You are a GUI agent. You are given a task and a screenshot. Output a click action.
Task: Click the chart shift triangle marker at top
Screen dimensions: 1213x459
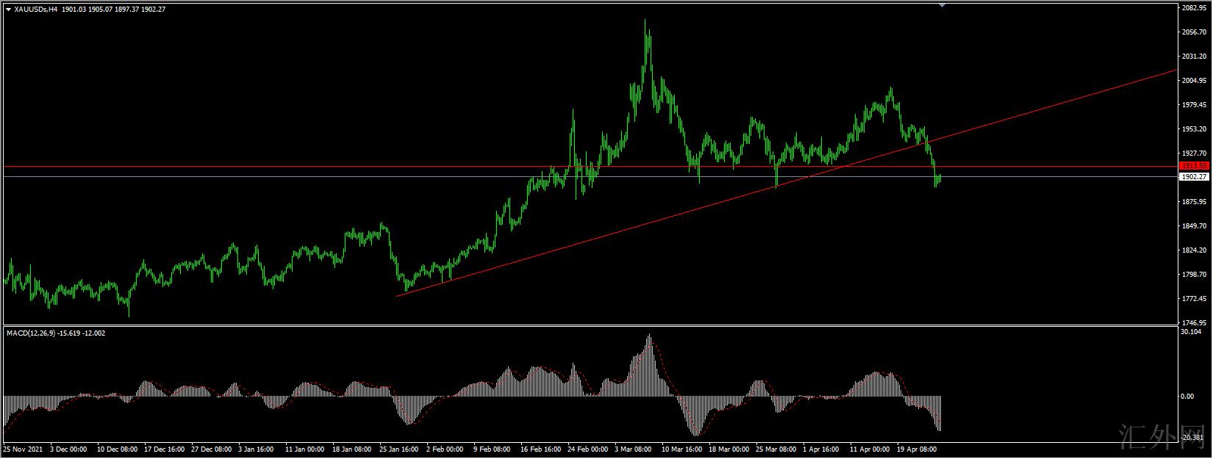(942, 5)
